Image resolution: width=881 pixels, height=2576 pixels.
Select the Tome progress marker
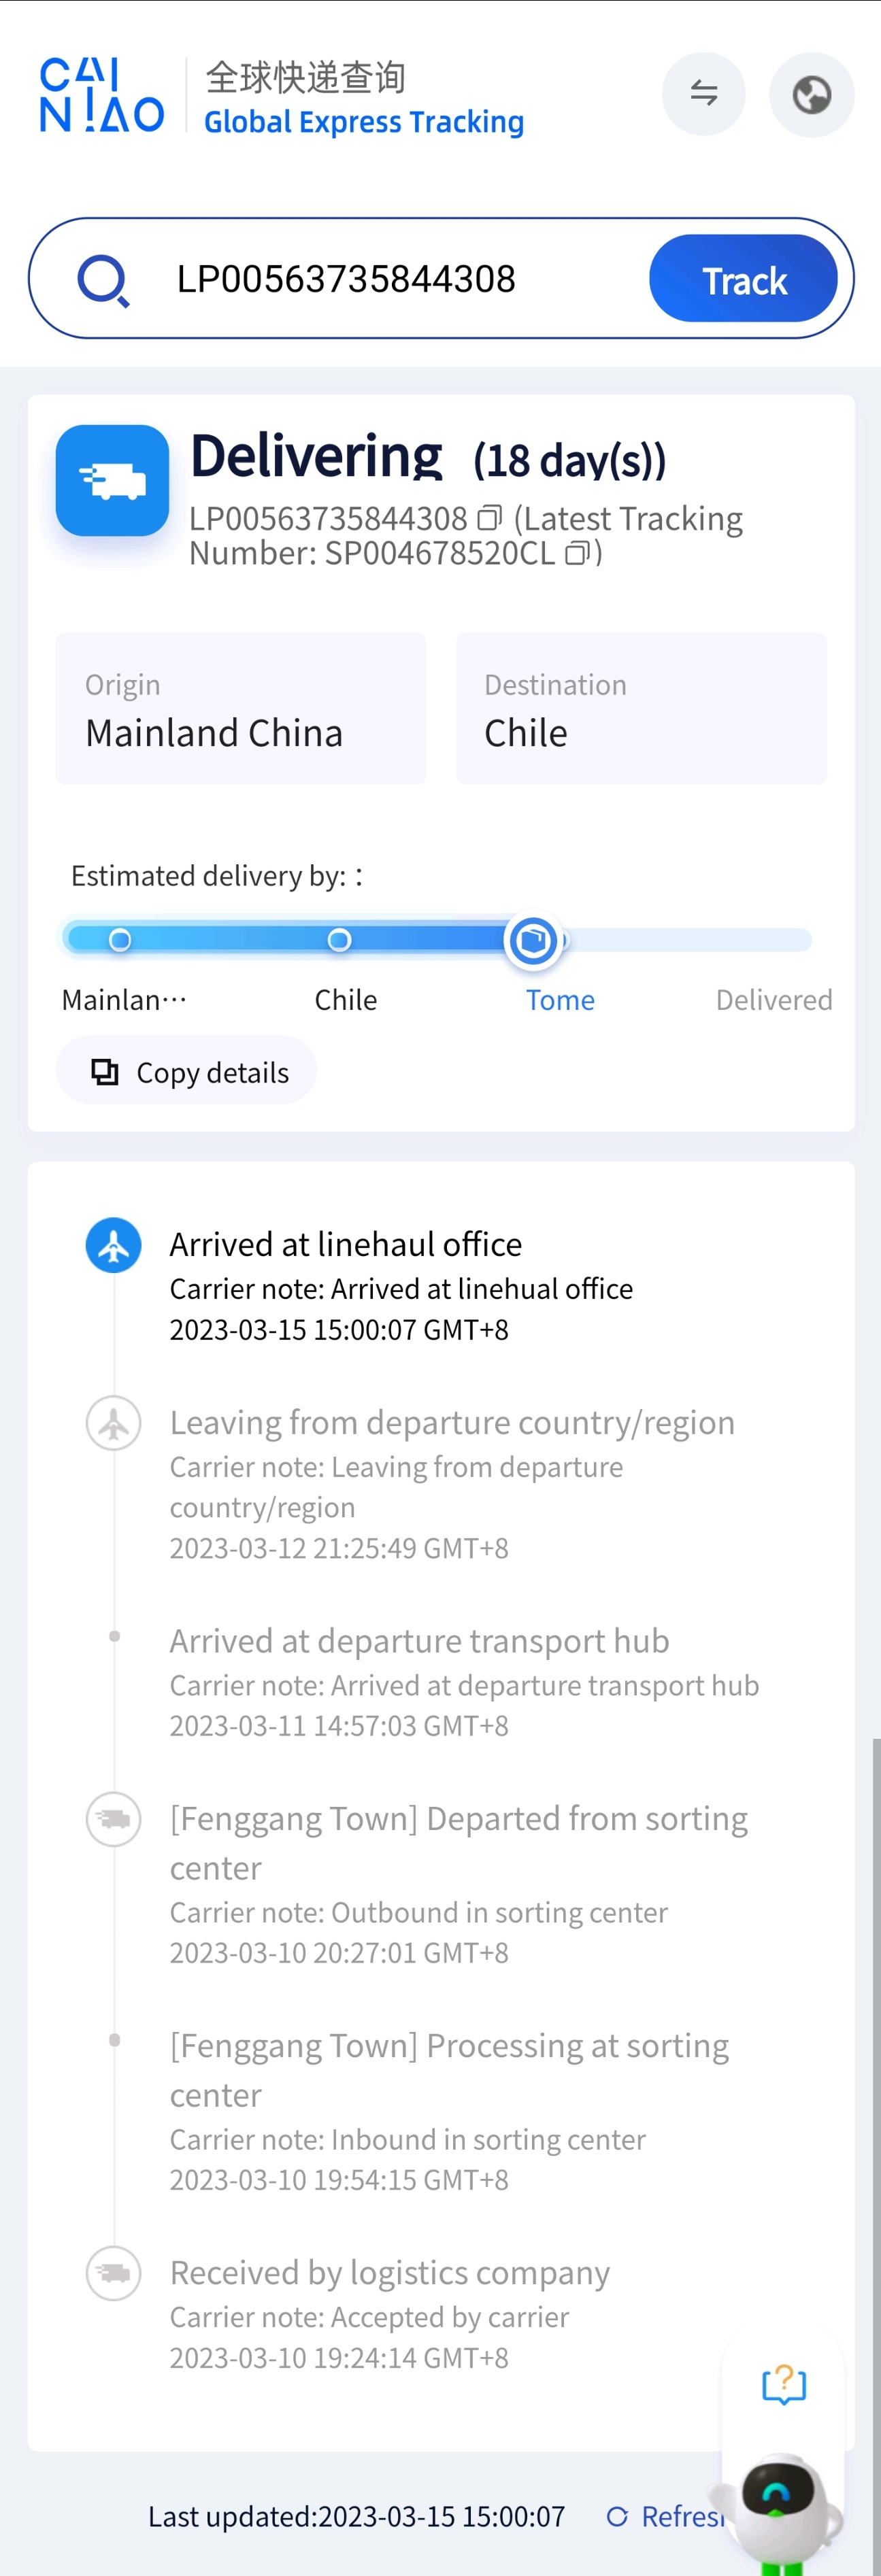pos(533,940)
